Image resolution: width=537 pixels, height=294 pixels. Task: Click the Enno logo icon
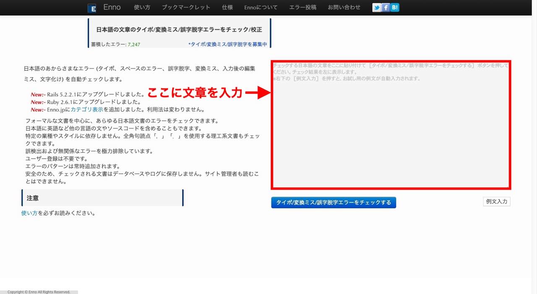92,8
